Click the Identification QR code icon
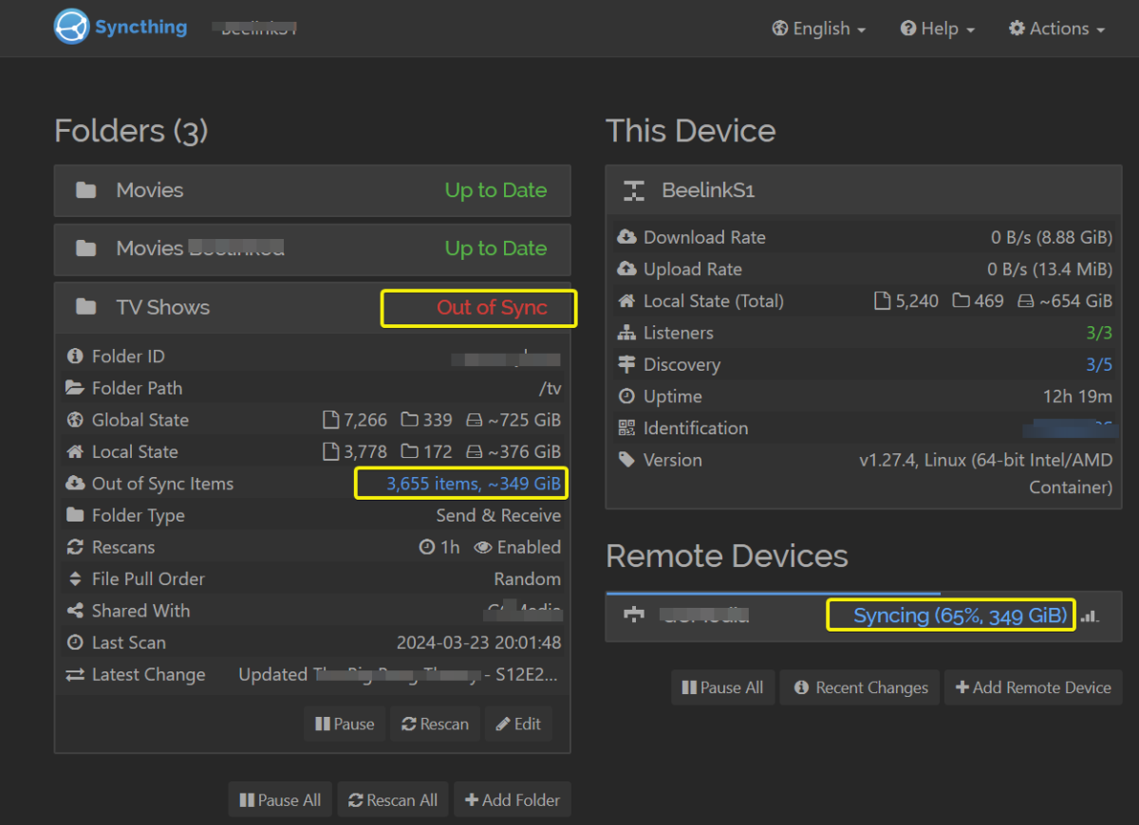1139x825 pixels. click(x=626, y=429)
